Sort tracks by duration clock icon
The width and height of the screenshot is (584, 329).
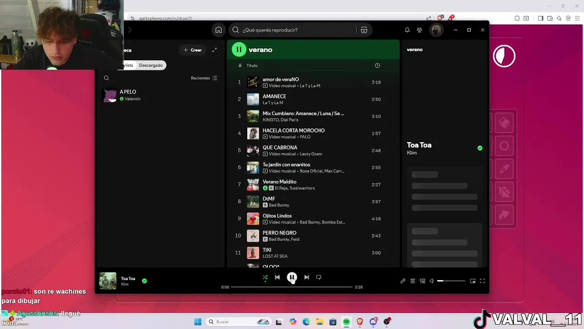377,66
